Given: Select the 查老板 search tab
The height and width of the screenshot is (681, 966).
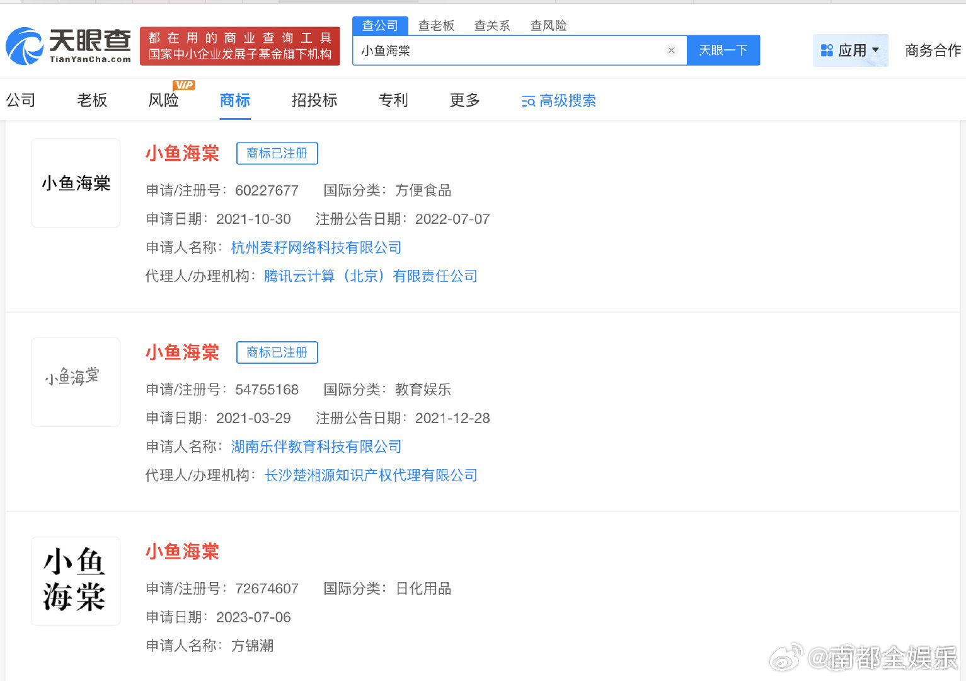Looking at the screenshot, I should pos(436,26).
